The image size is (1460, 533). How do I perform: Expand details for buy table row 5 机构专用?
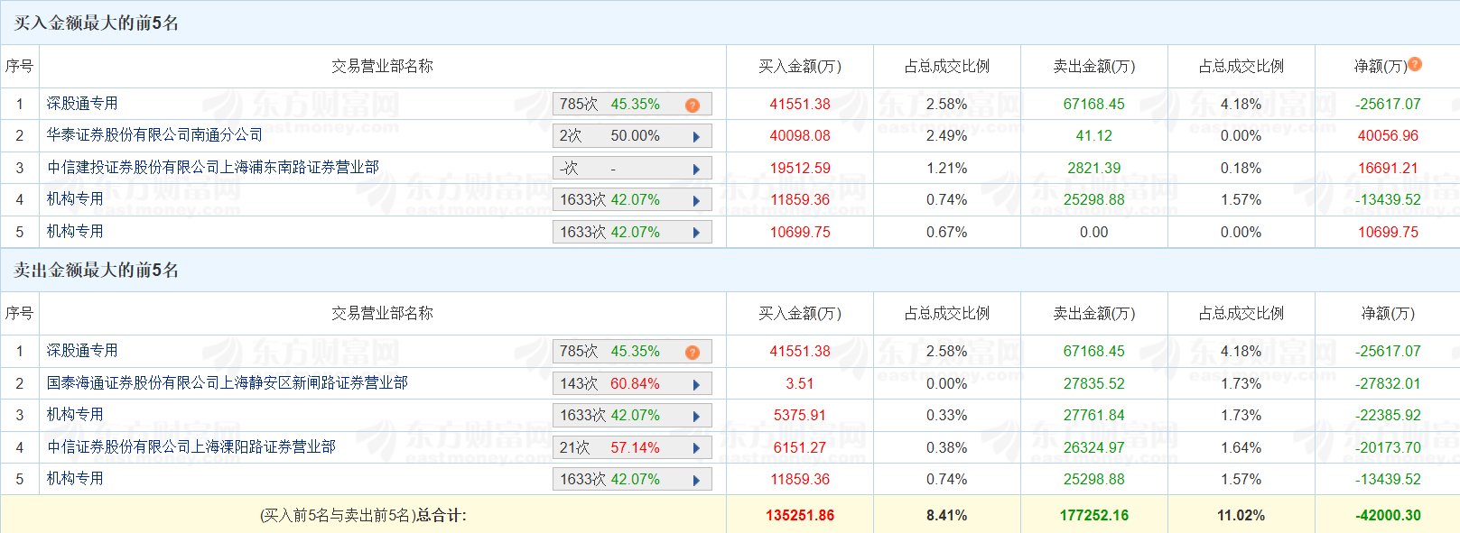696,233
